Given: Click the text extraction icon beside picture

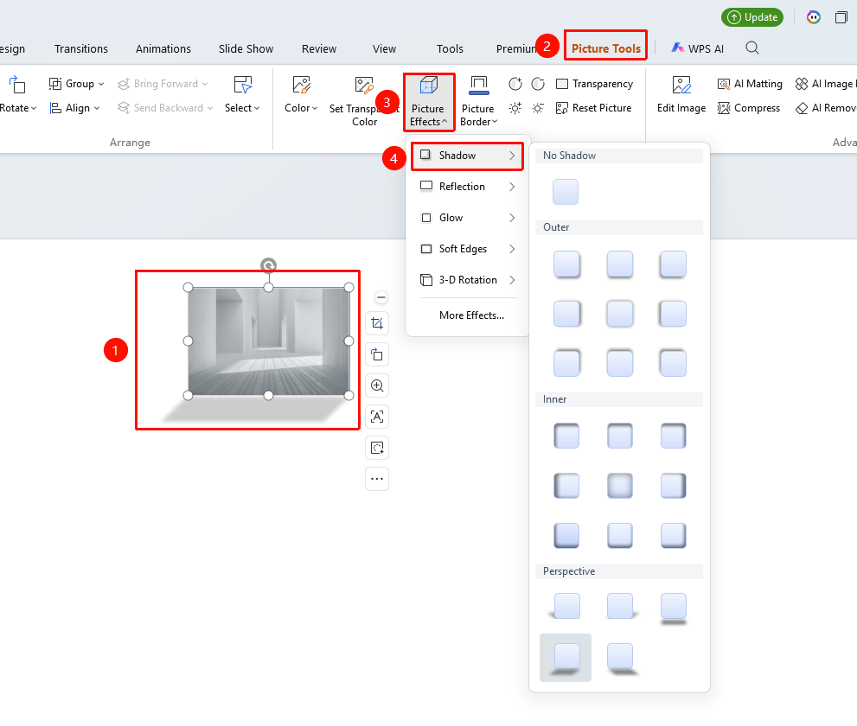Looking at the screenshot, I should tap(377, 417).
